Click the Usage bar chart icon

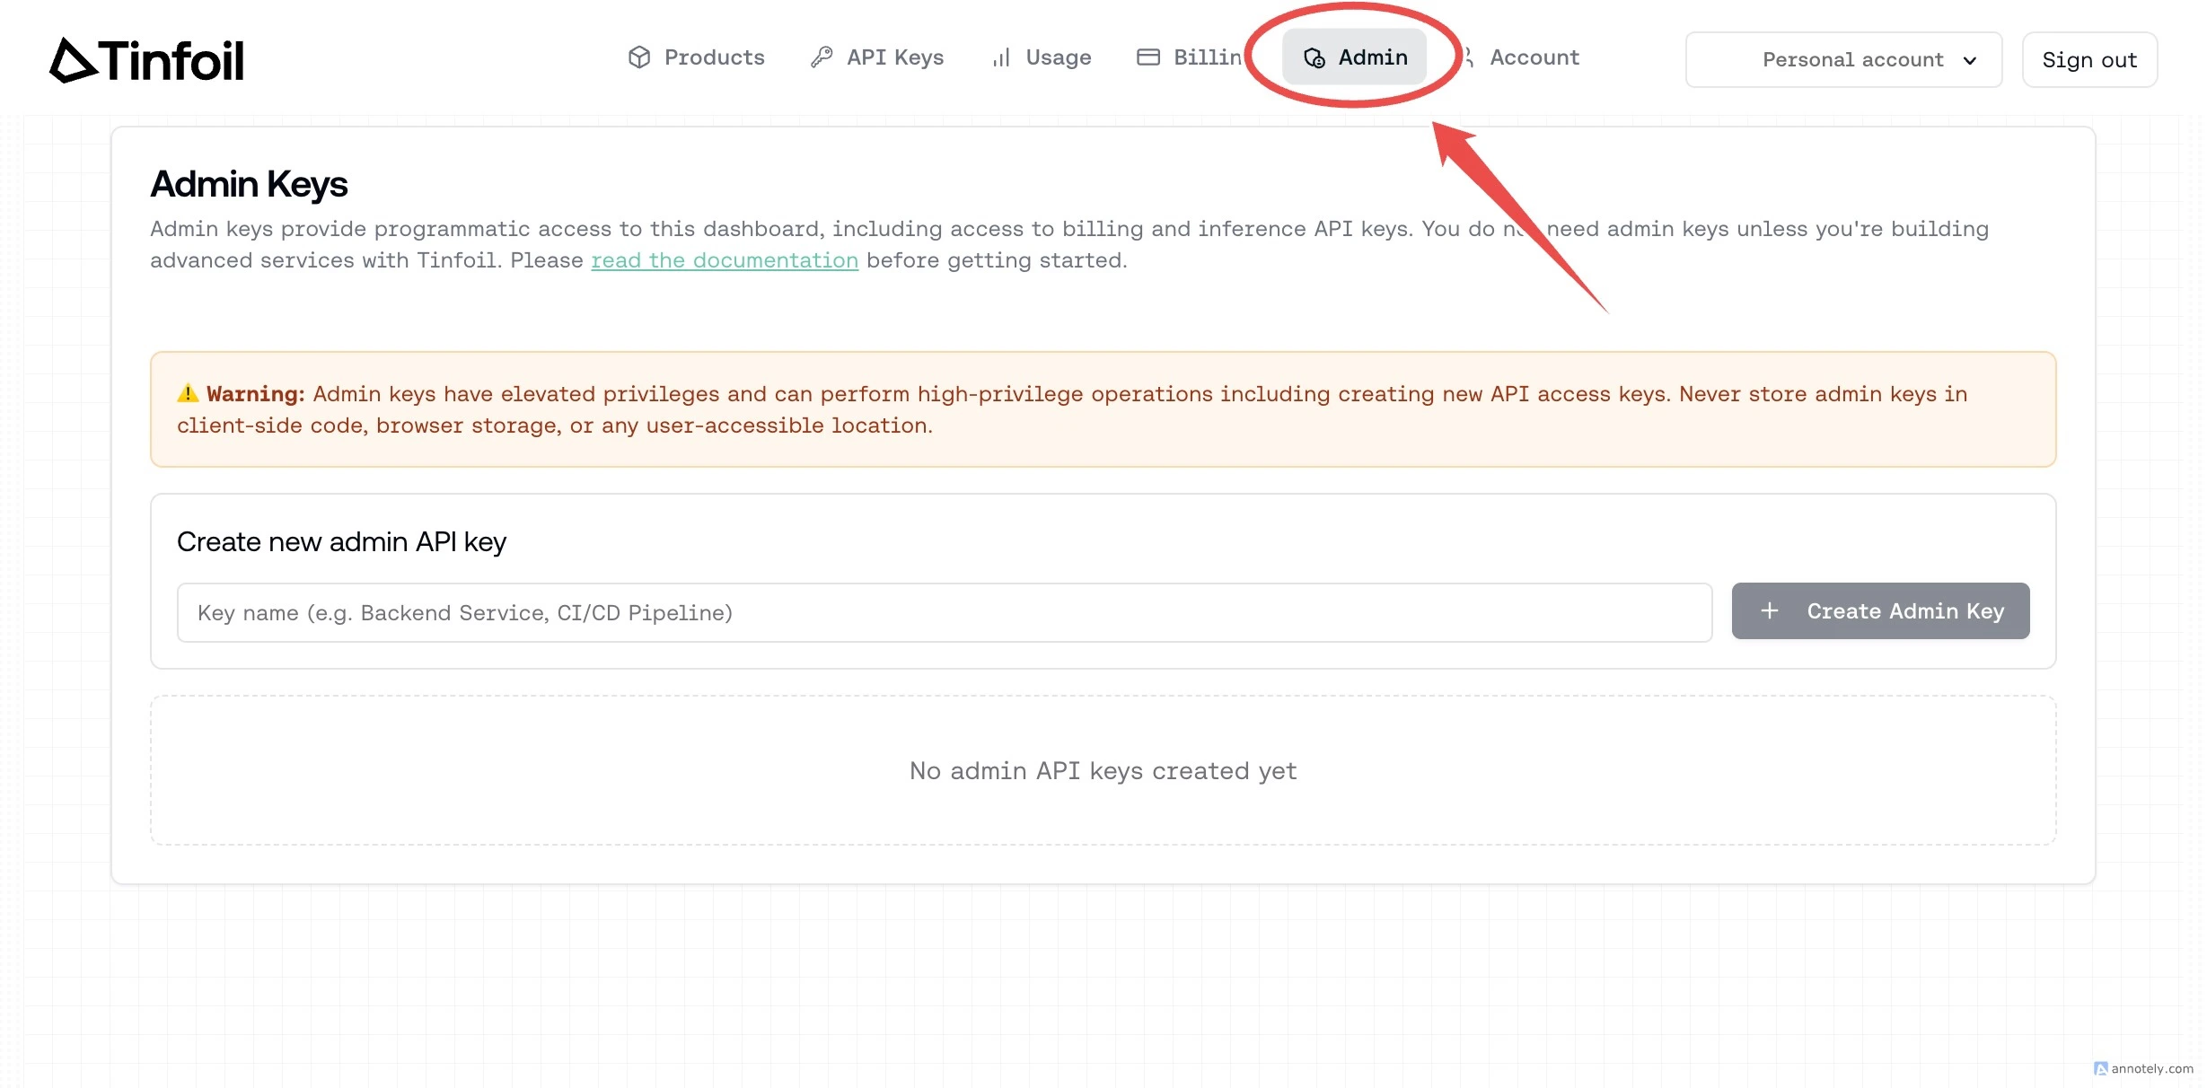1001,57
